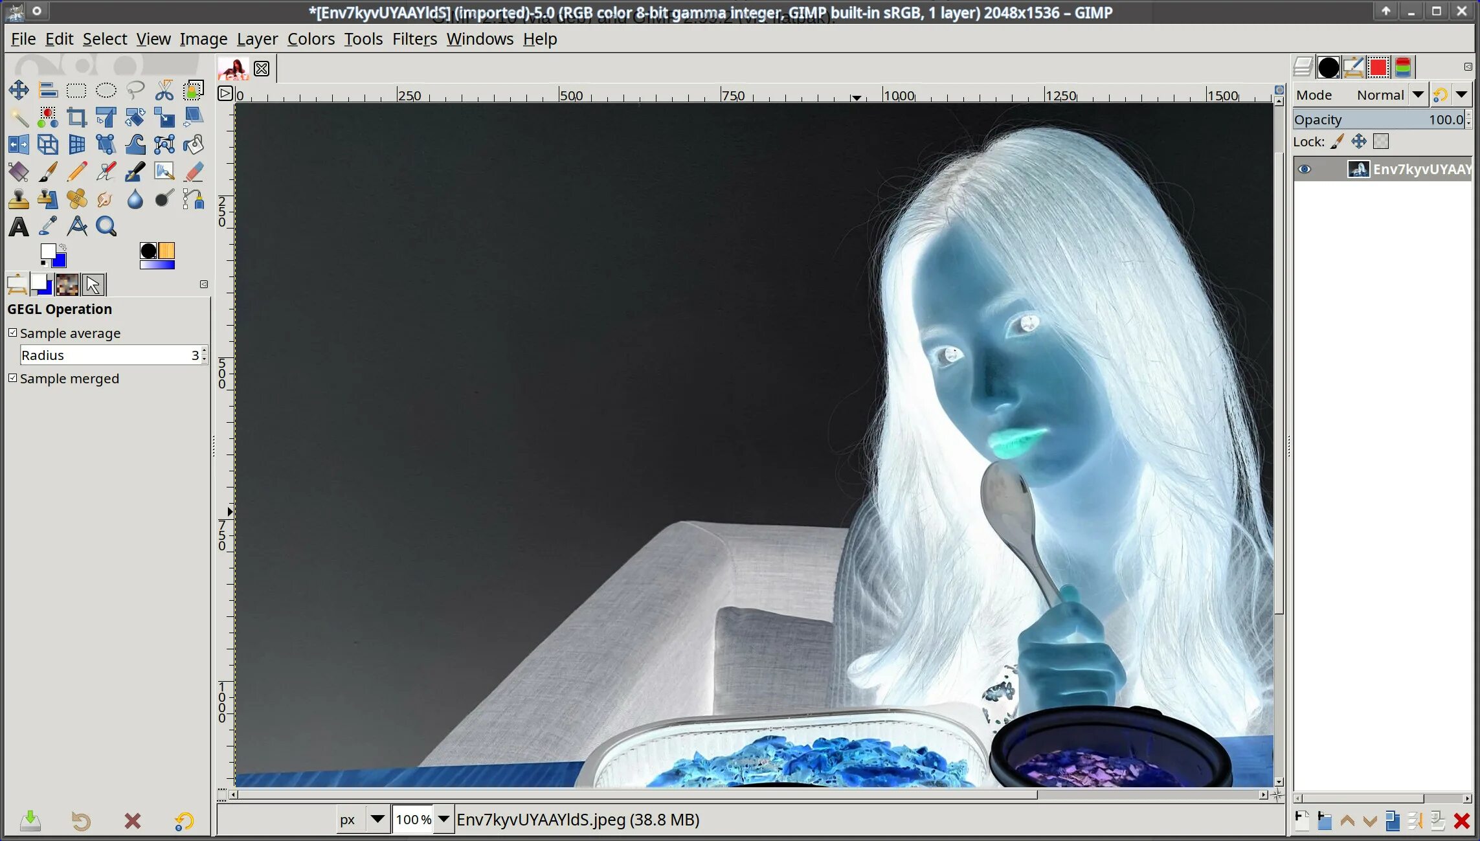Select the Eraser tool
Screen dimensions: 1480x841
(x=194, y=172)
